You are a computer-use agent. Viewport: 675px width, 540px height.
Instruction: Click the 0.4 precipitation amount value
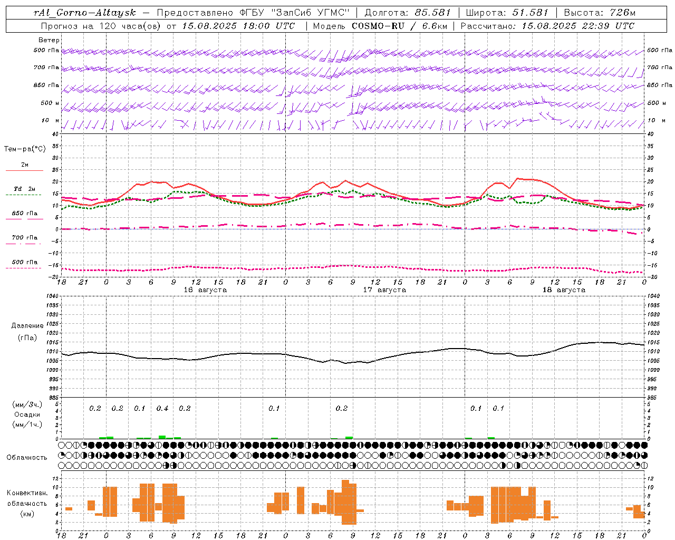pyautogui.click(x=162, y=409)
